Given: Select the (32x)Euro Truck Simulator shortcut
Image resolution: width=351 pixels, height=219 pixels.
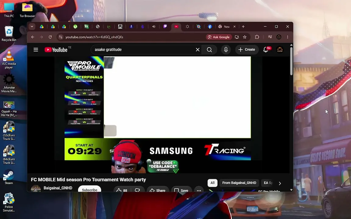Looking at the screenshot, I should pyautogui.click(x=9, y=131).
